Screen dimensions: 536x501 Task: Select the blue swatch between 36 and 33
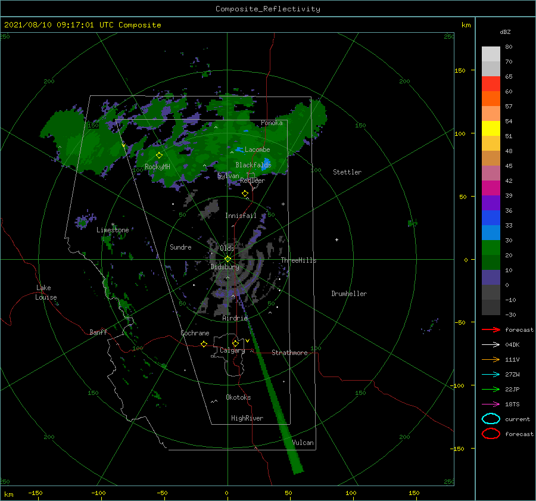point(491,217)
